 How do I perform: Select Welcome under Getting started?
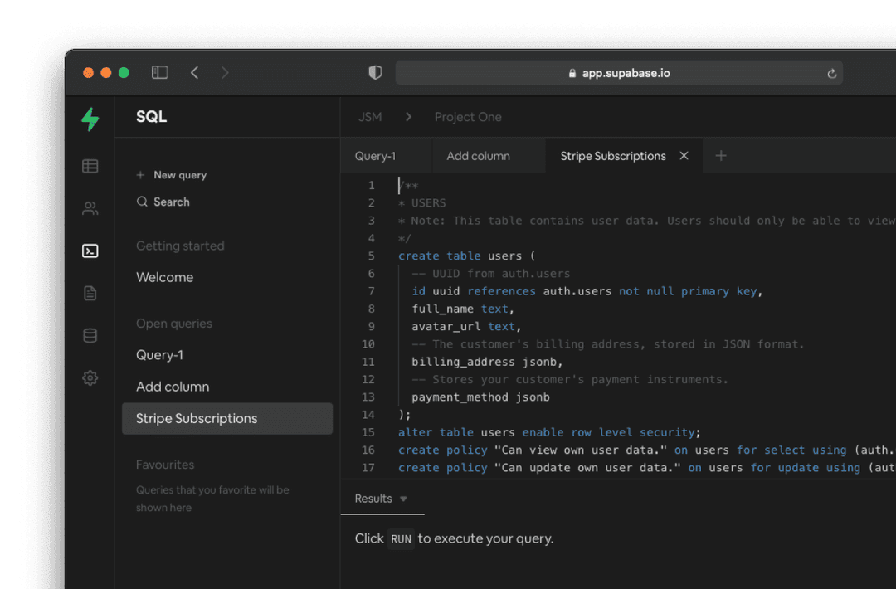tap(164, 277)
